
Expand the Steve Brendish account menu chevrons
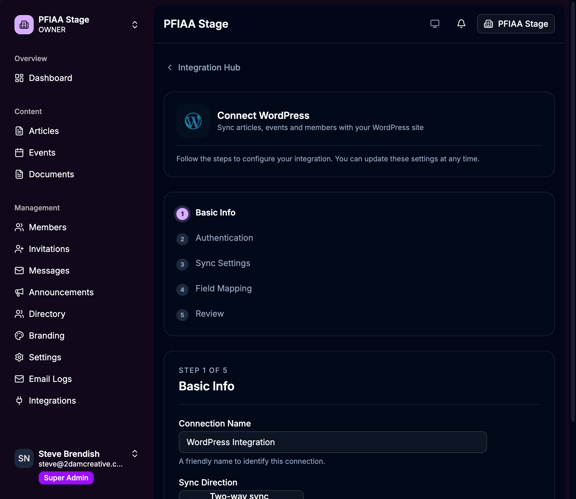coord(135,454)
